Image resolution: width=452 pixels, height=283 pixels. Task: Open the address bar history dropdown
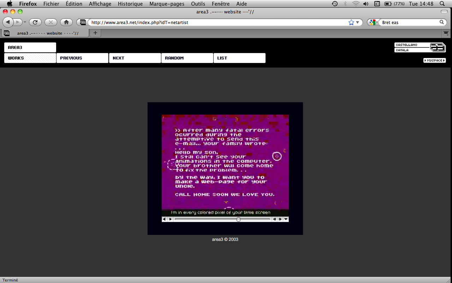tap(357, 22)
